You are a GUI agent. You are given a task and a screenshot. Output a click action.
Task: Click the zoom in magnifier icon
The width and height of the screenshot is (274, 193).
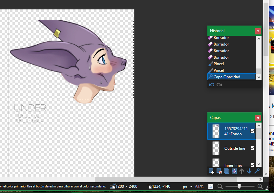point(260,186)
